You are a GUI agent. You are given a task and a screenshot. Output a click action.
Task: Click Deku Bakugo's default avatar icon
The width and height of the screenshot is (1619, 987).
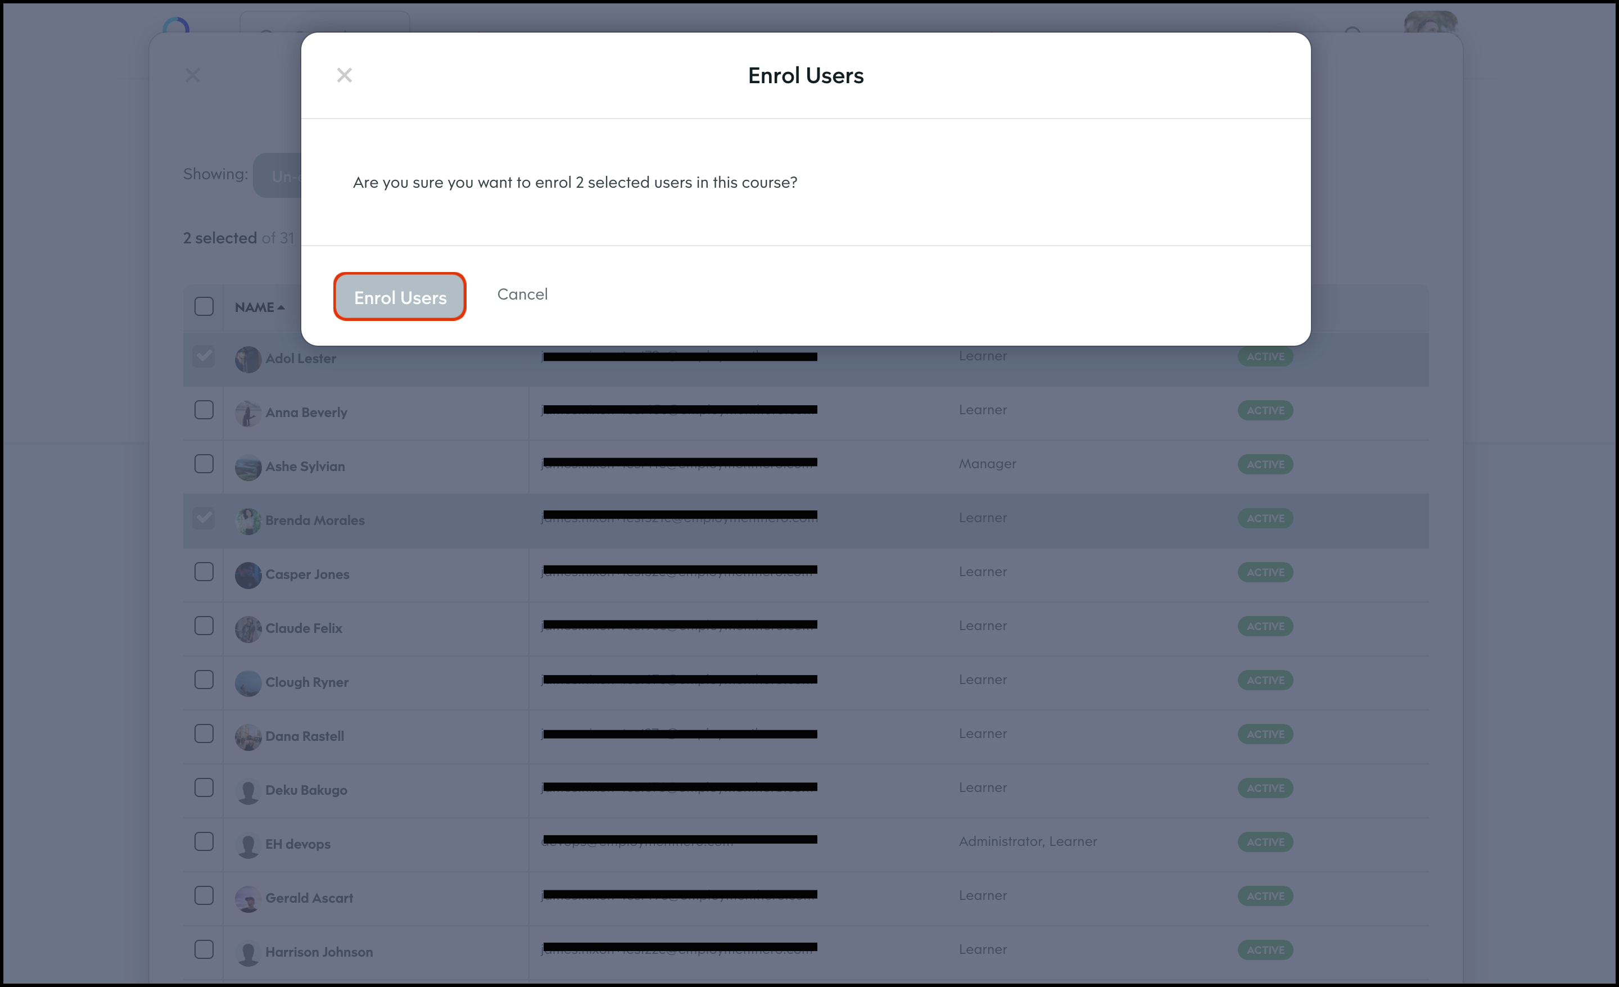[248, 790]
